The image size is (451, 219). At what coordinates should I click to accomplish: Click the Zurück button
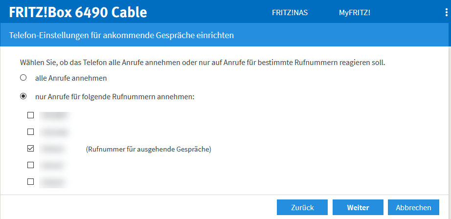point(302,207)
